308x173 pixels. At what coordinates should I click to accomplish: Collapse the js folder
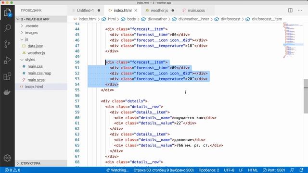pos(41,39)
